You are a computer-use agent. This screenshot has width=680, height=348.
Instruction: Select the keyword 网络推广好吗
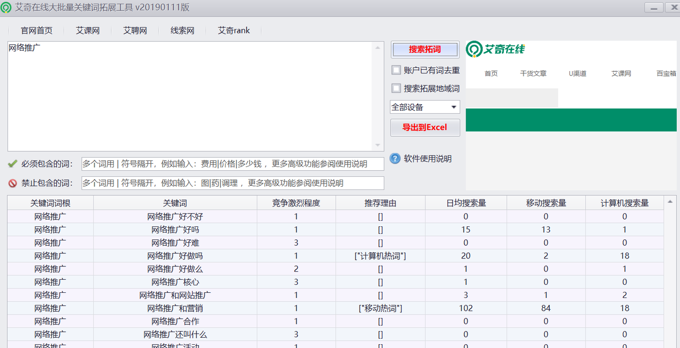[175, 230]
